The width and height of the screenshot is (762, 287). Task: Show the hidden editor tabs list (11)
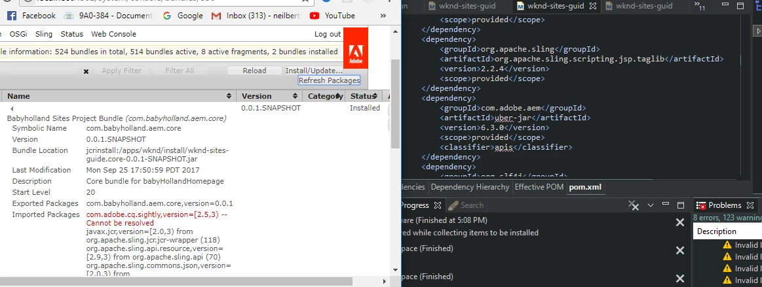(x=700, y=7)
